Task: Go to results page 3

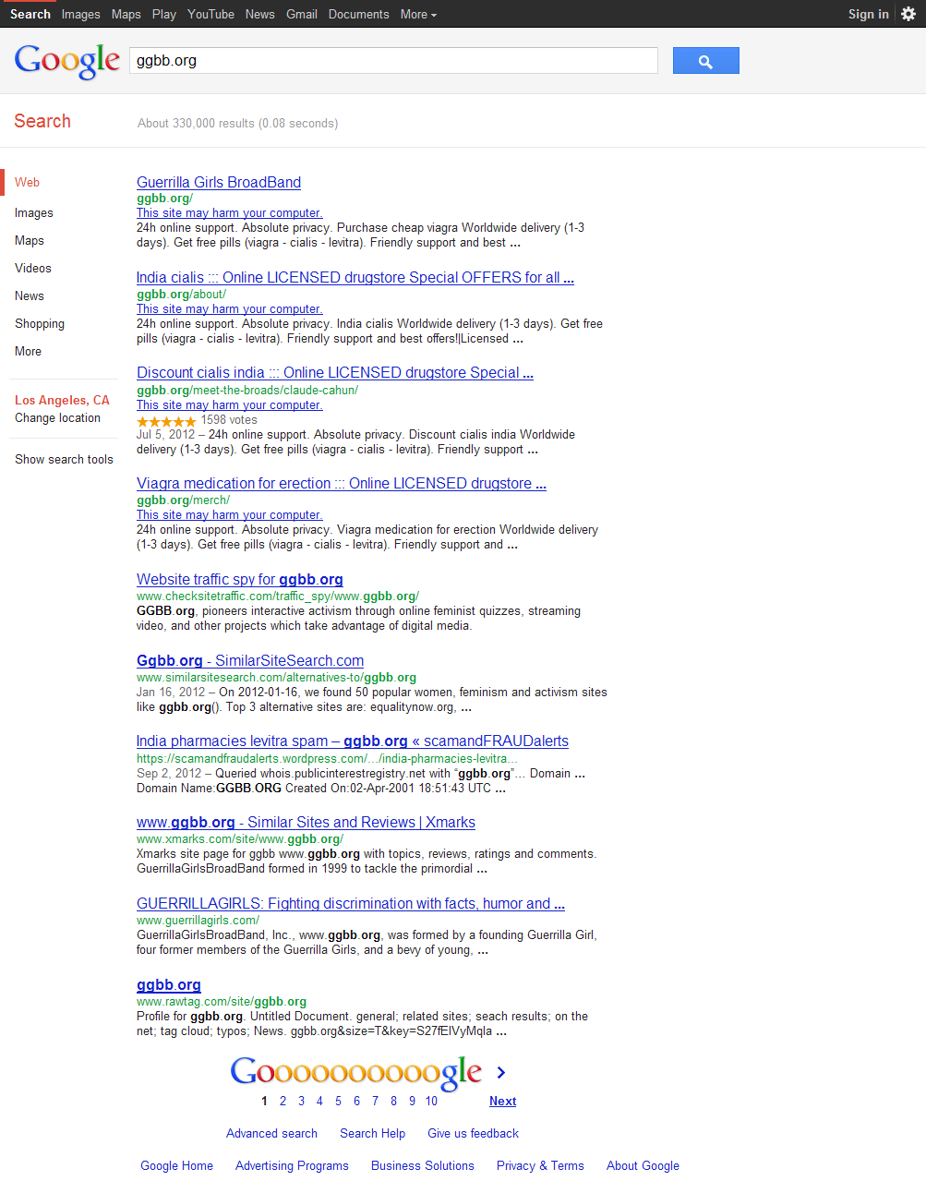Action: coord(301,1101)
